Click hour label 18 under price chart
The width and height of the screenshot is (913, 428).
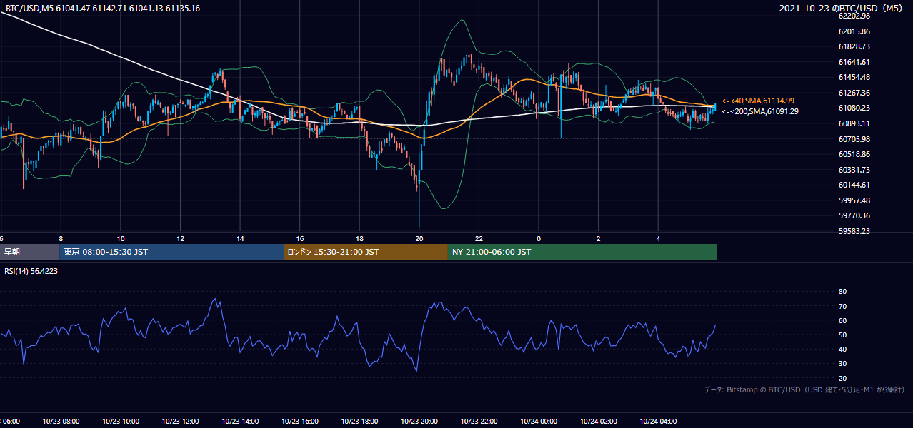click(x=359, y=239)
